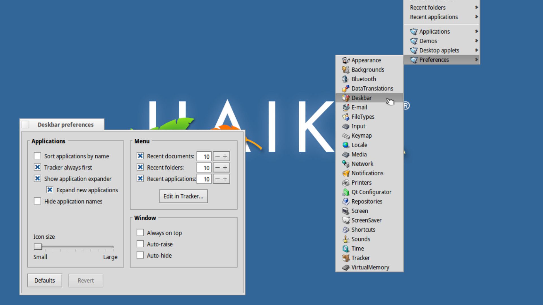Toggle the Recent documents checkbox
Image resolution: width=543 pixels, height=305 pixels.
click(x=140, y=156)
